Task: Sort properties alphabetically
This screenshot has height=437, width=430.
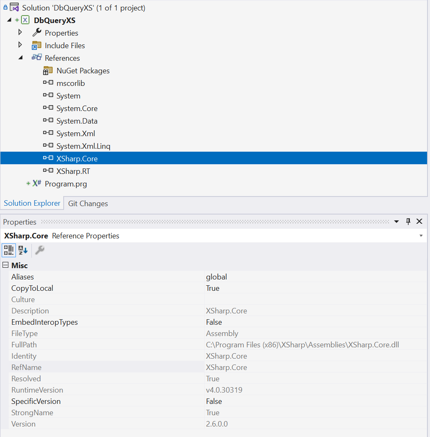Action: pos(23,250)
